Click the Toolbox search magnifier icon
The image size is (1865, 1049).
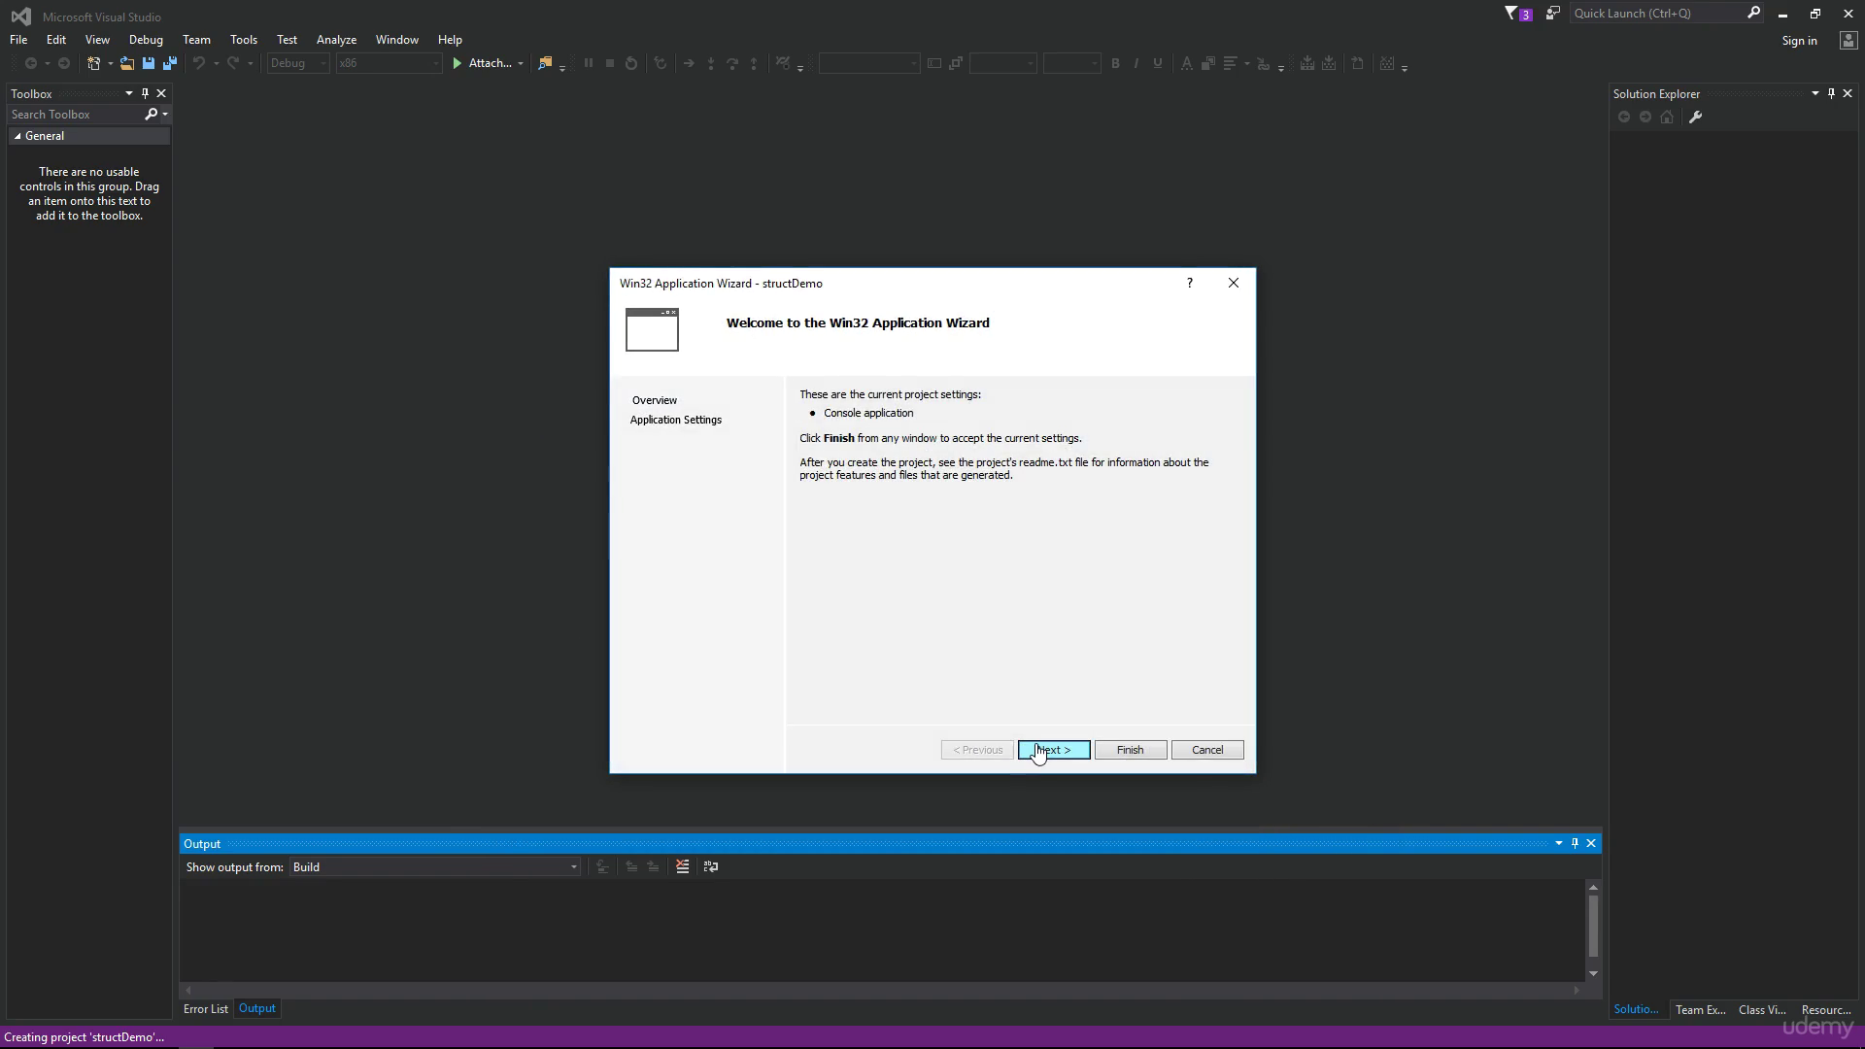click(152, 115)
